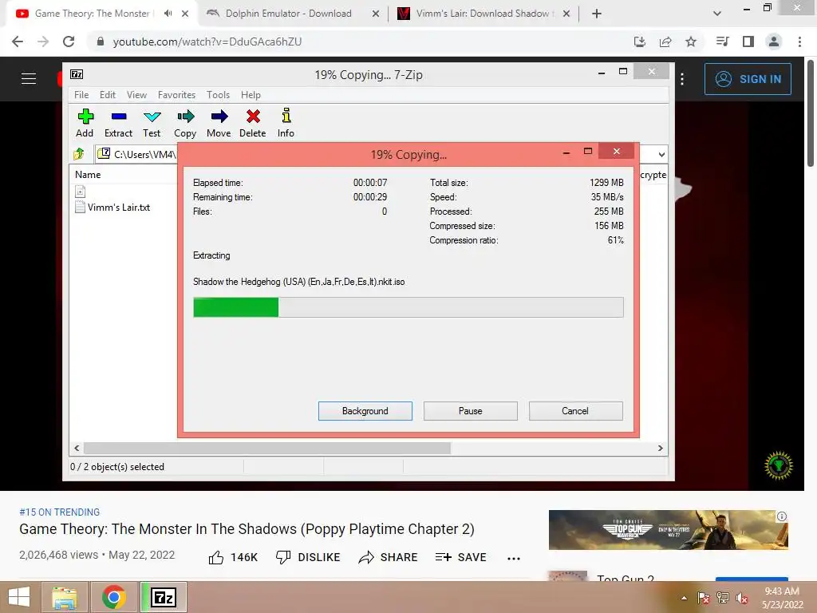Open the Chrome tab search chevron
Image resolution: width=817 pixels, height=613 pixels.
(x=717, y=14)
